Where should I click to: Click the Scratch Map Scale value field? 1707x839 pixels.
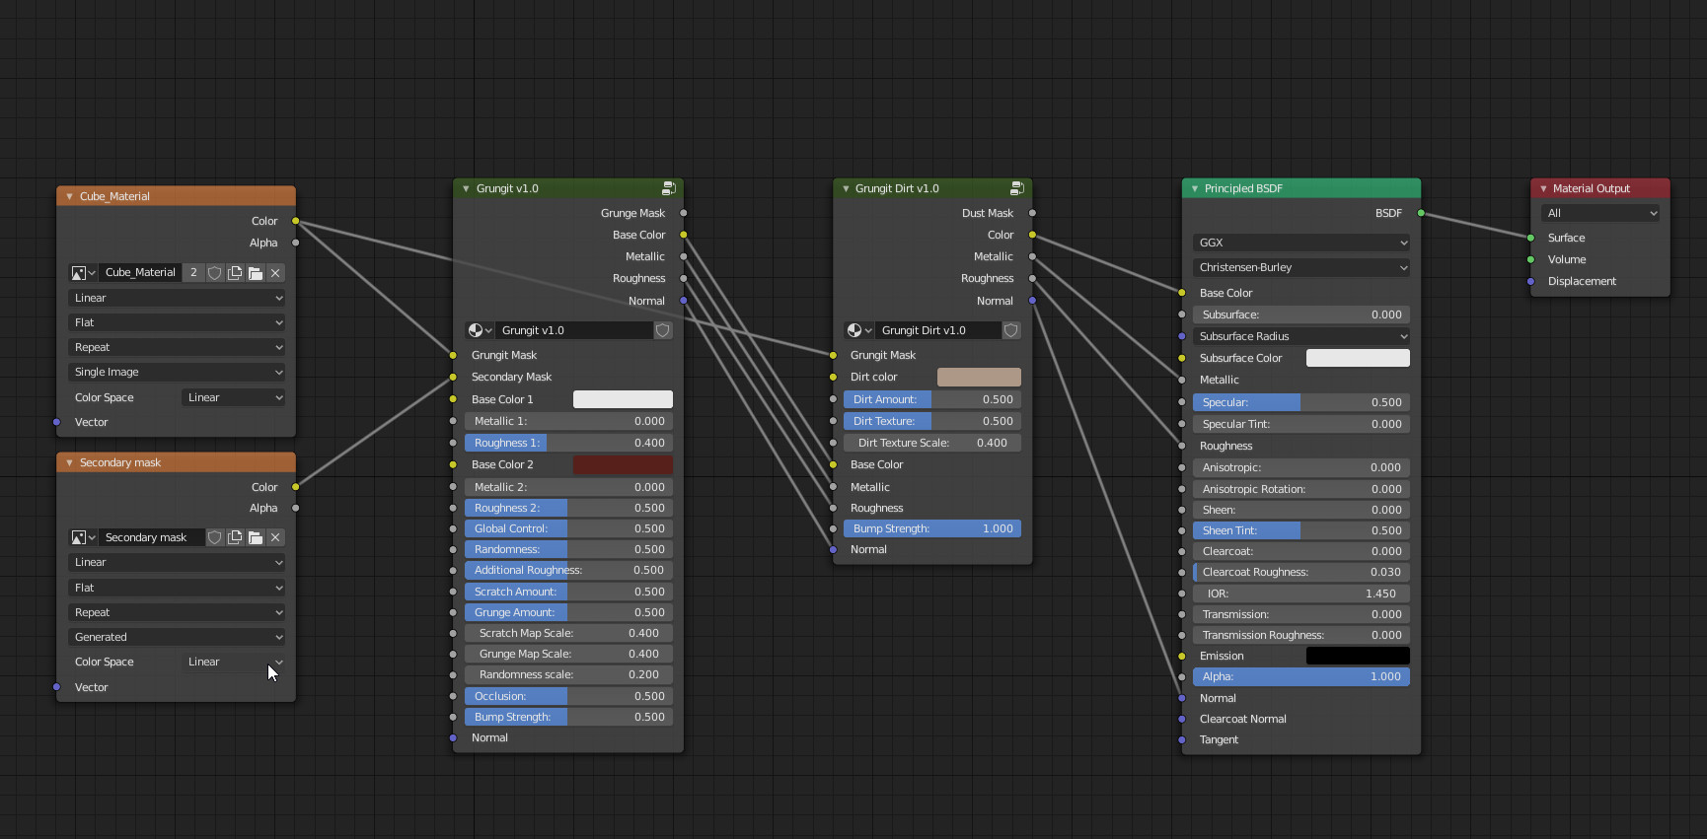click(568, 633)
